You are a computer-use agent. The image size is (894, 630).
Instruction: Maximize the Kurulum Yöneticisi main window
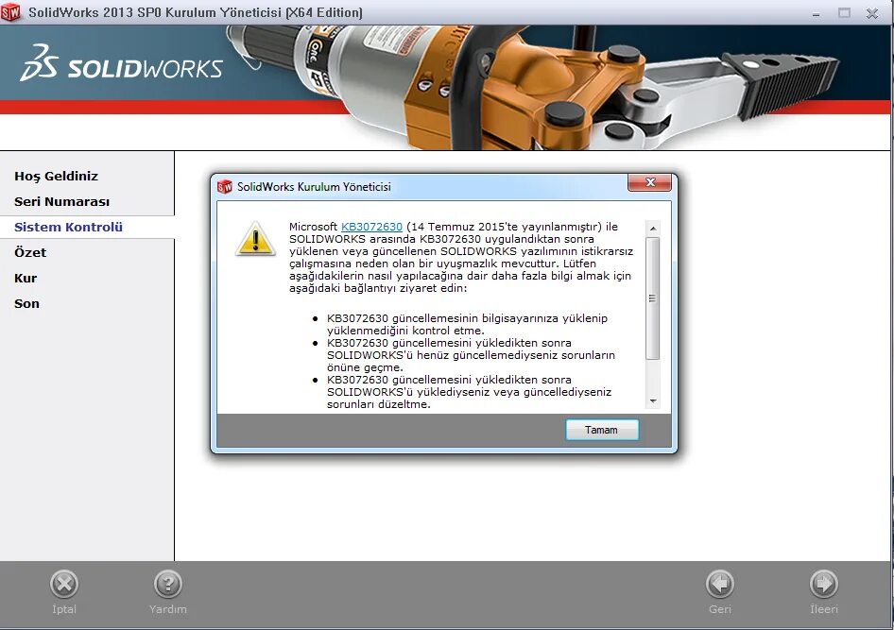point(845,13)
